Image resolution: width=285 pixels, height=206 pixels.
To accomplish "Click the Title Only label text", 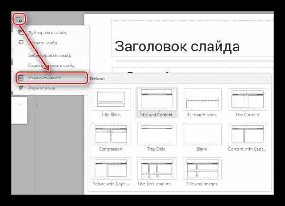I will (156, 149).
